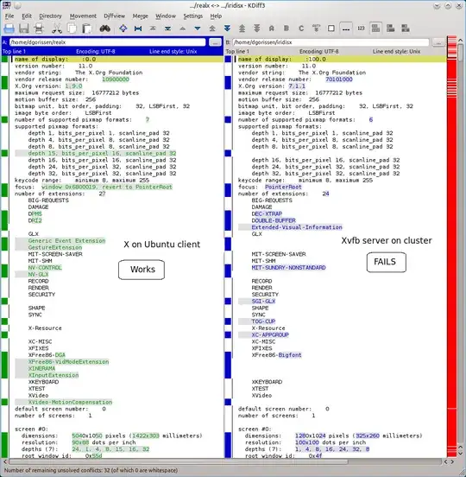Click the 'XFree86-VidModeExtension' line
466x477 pixels.
[x=68, y=362]
